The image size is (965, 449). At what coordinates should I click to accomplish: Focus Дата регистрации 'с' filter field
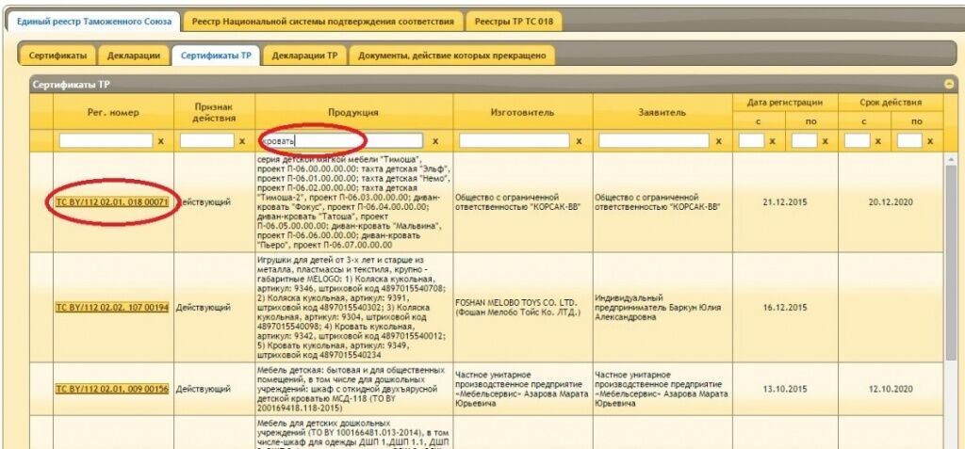[751, 141]
